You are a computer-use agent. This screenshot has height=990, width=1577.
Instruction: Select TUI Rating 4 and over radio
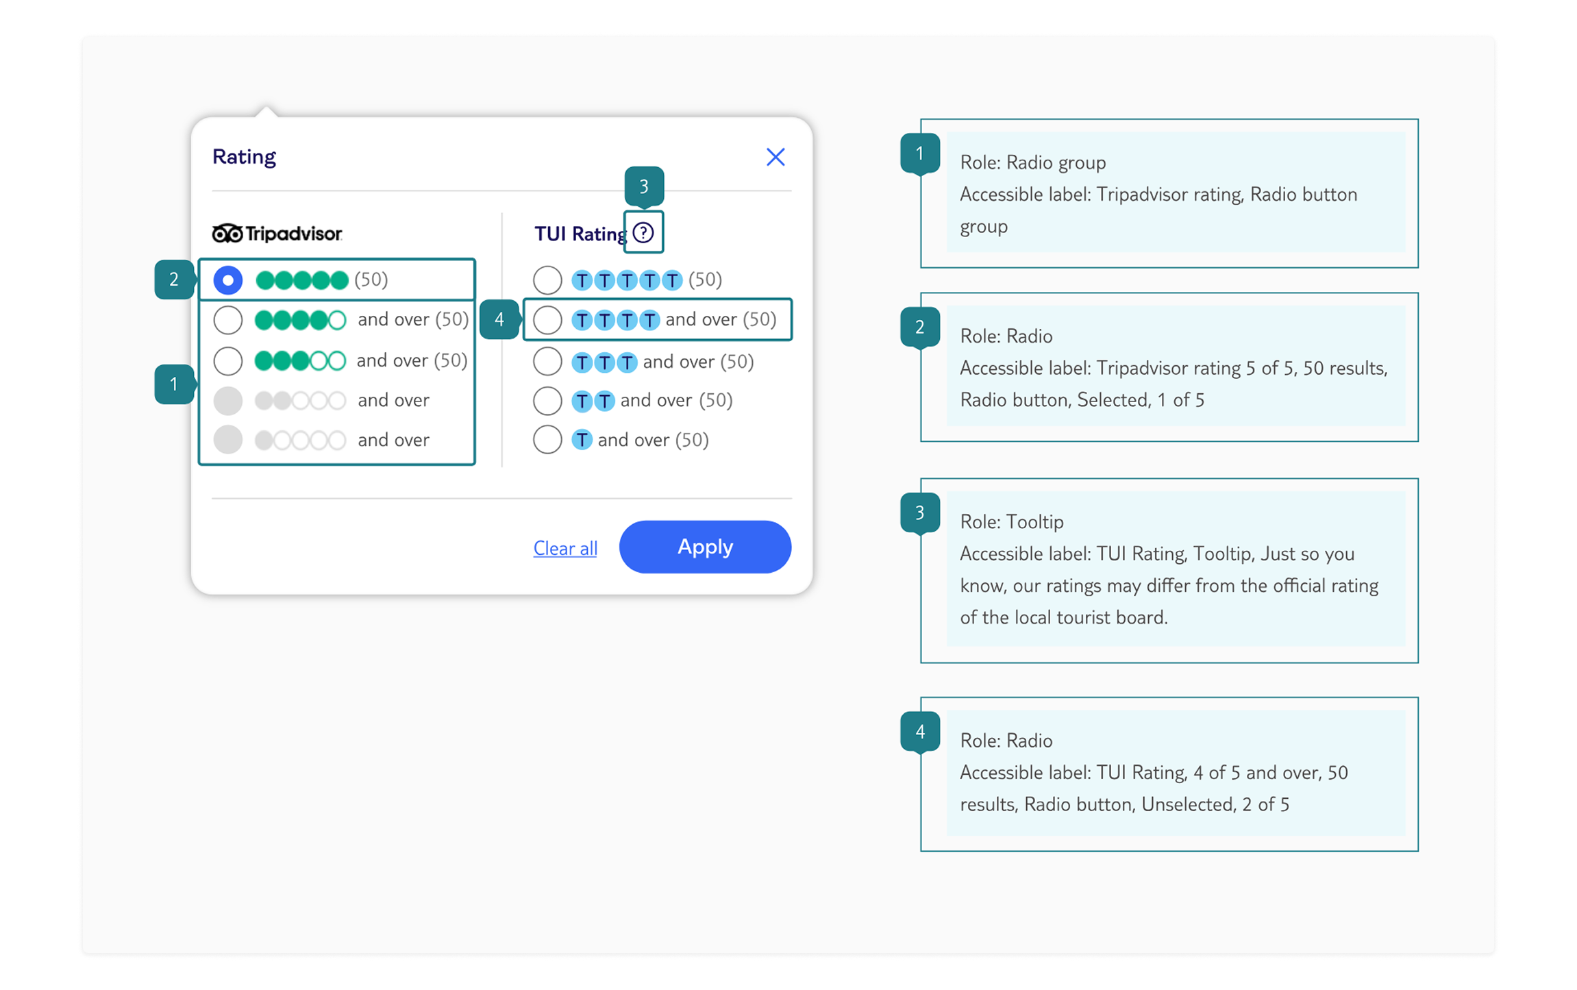[547, 320]
